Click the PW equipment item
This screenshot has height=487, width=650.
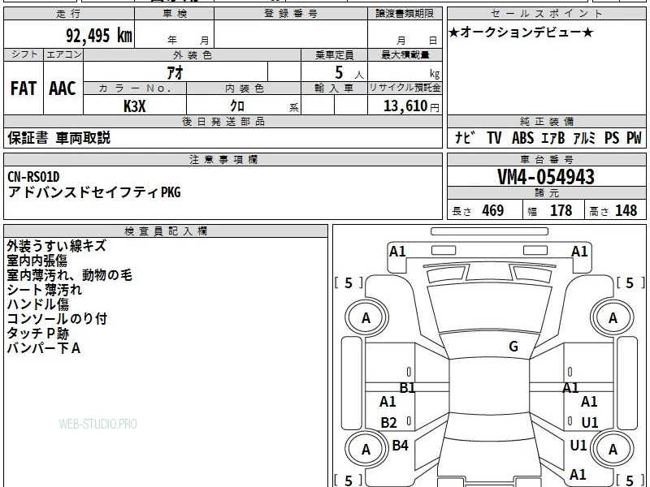(634, 137)
